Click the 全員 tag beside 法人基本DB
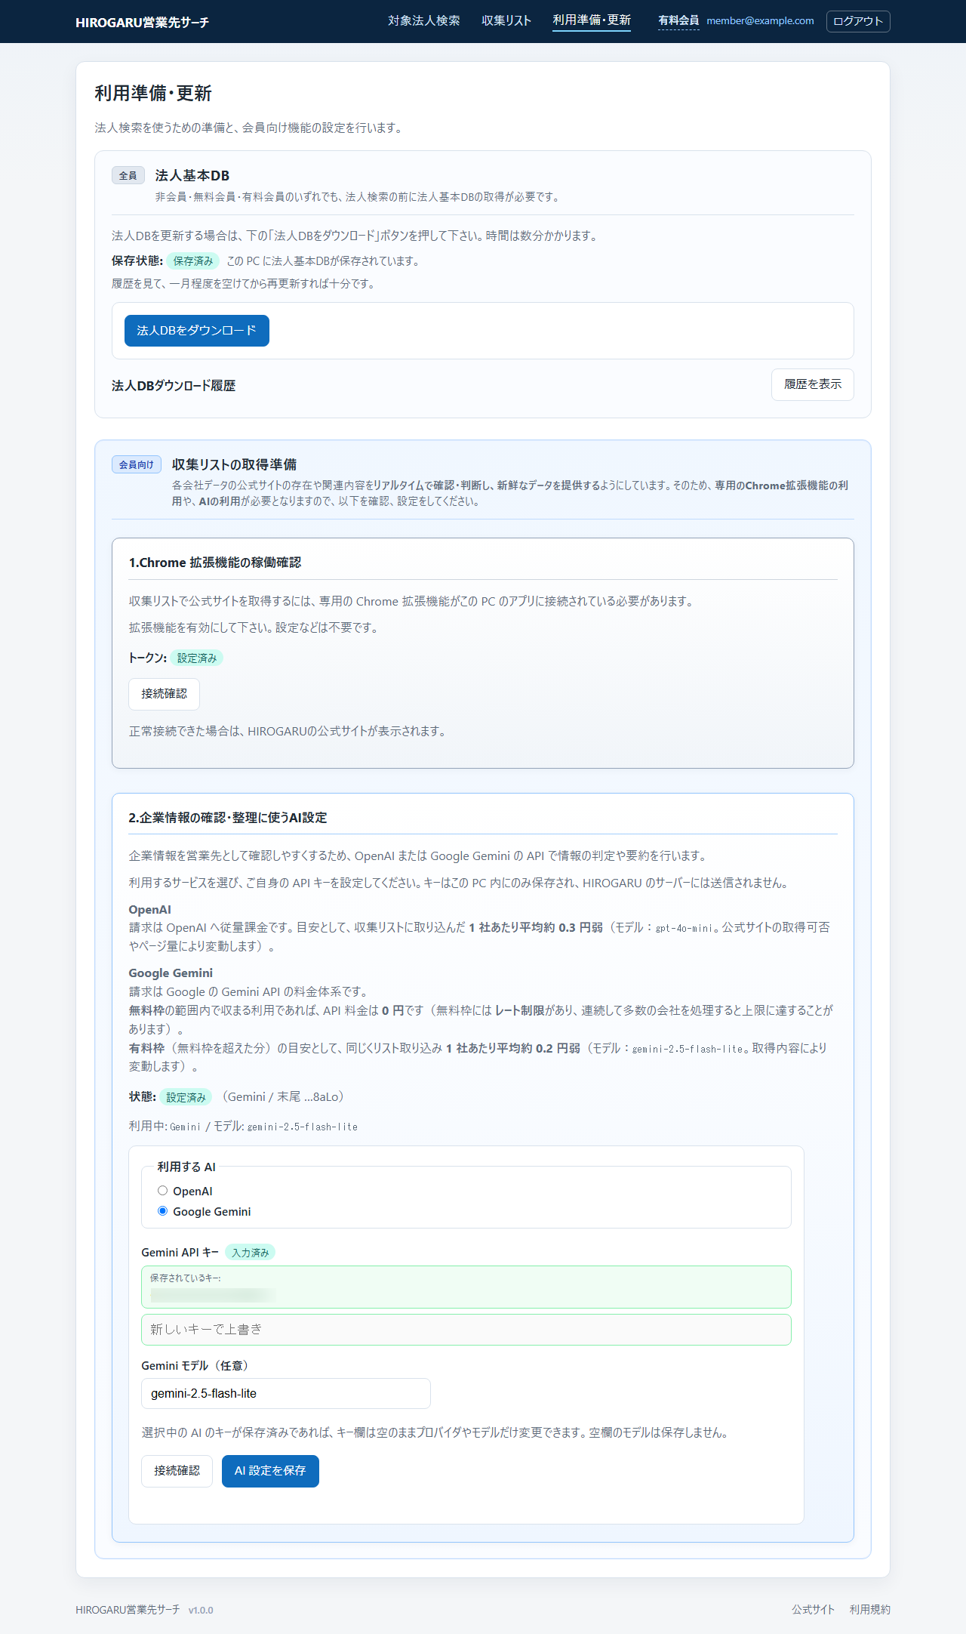 click(x=128, y=176)
